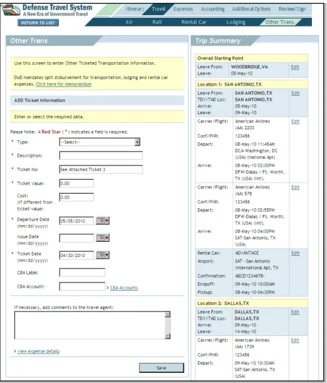Click the Defense Travel System logo
This screenshot has width=327, height=383.
(47, 10)
